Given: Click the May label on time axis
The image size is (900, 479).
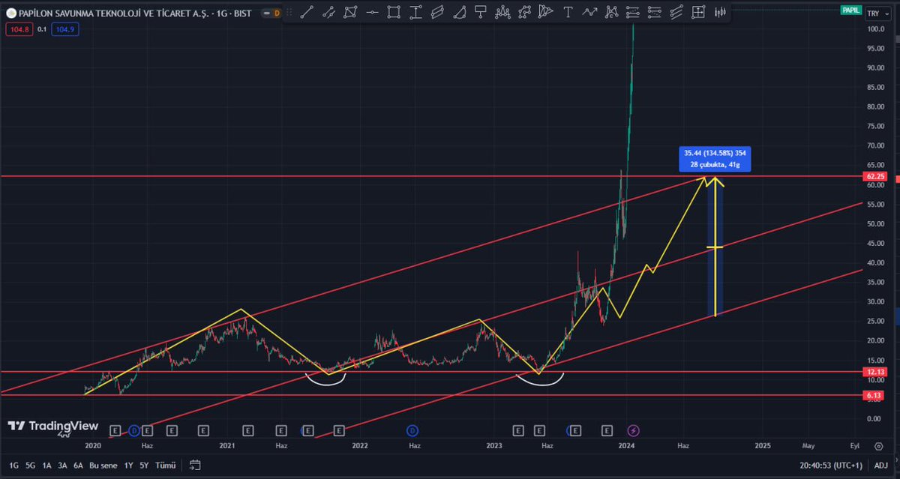Looking at the screenshot, I should click(808, 445).
